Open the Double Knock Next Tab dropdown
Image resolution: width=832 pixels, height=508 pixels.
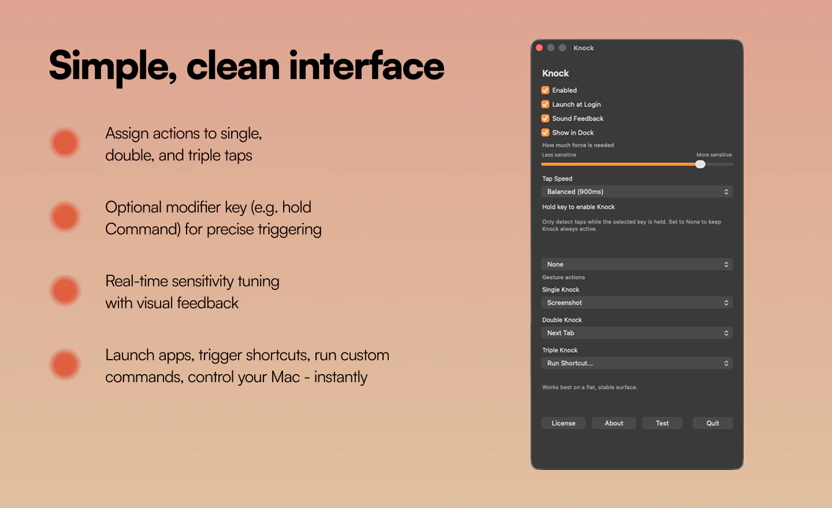(637, 333)
